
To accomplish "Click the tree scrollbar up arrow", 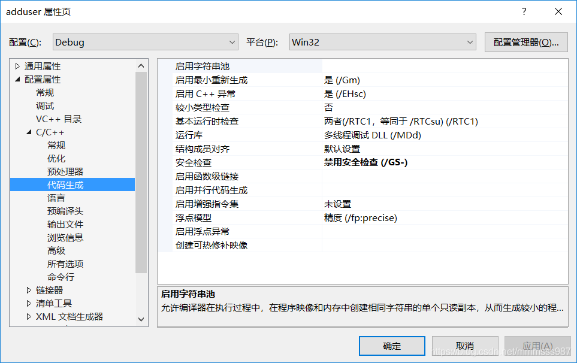I will pyautogui.click(x=141, y=66).
